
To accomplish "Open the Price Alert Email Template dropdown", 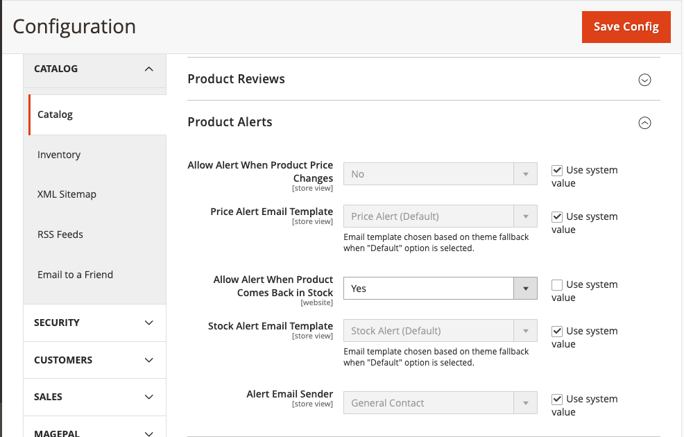I will [x=440, y=216].
